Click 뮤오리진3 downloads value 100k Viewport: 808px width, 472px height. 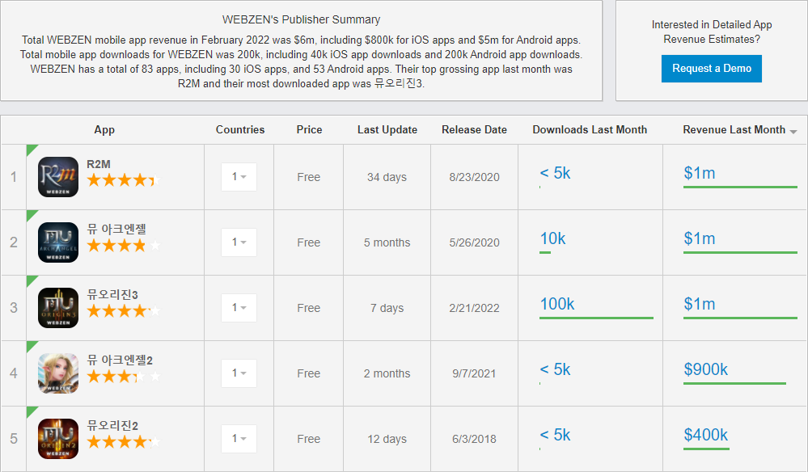(557, 304)
